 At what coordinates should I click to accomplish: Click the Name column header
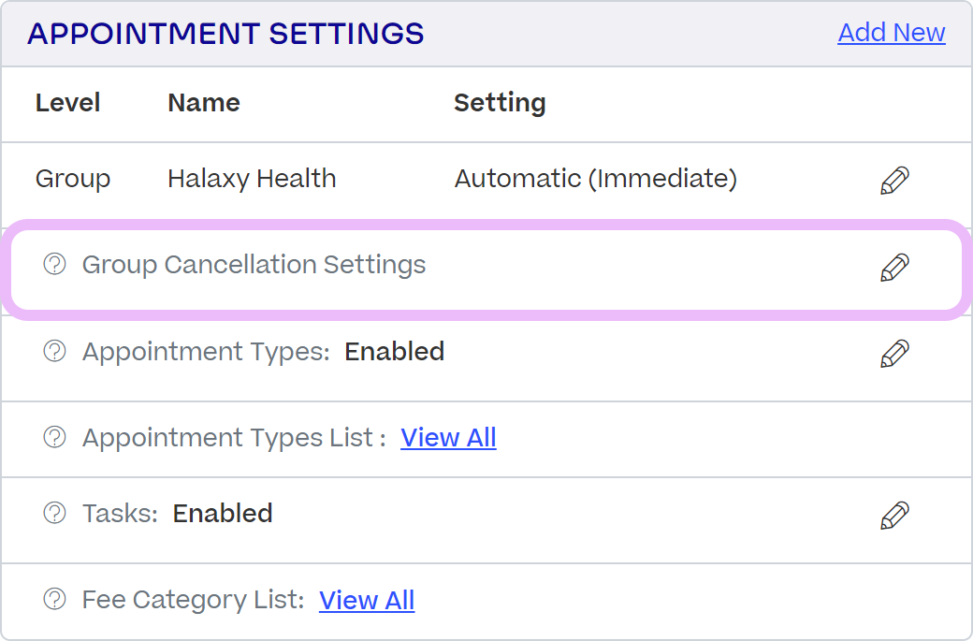tap(204, 102)
